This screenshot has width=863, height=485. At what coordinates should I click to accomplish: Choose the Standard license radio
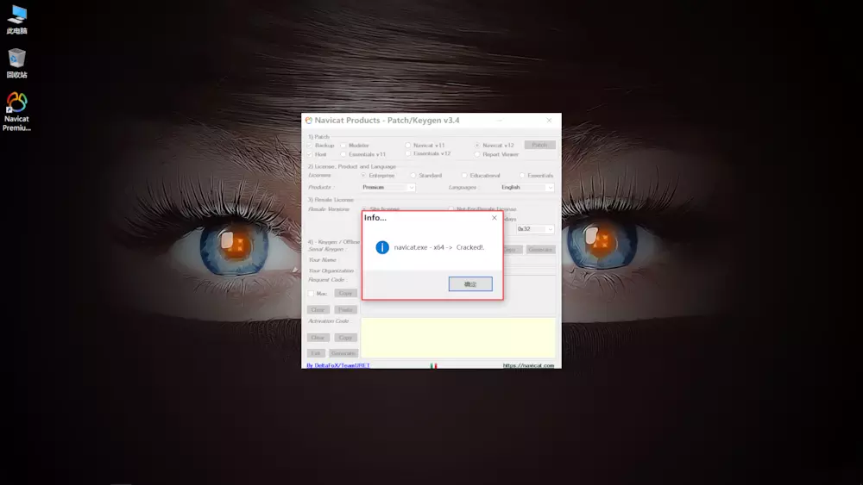pos(413,176)
